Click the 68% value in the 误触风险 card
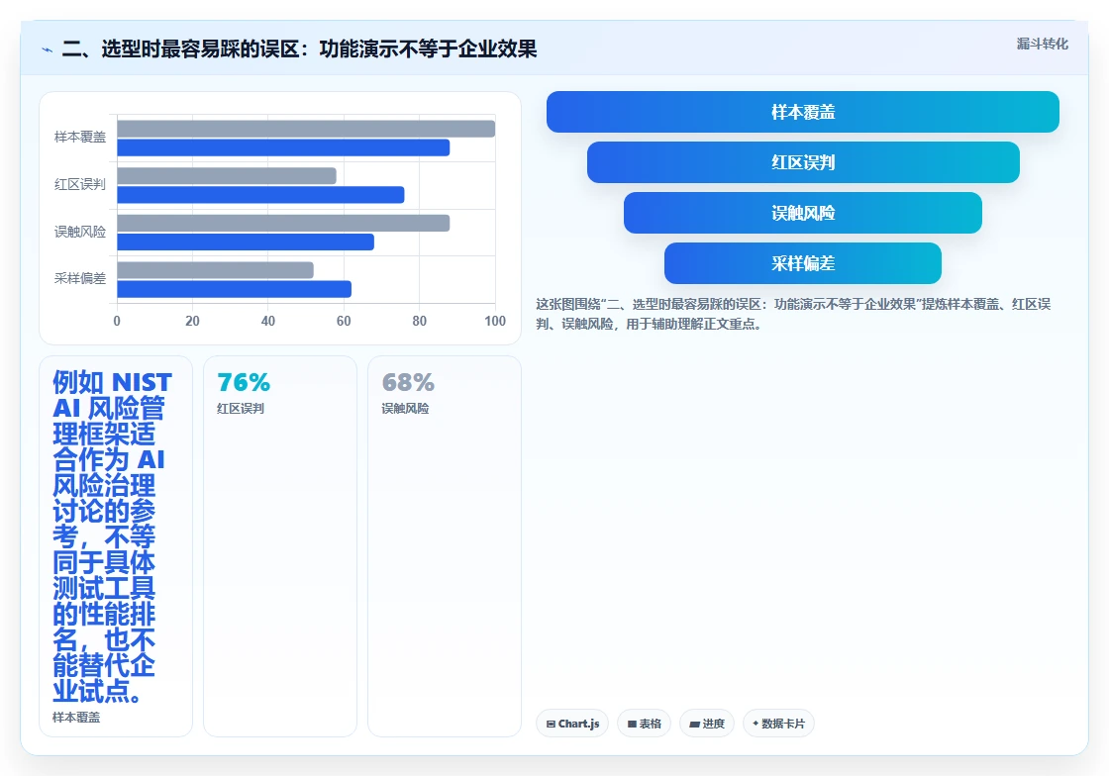The width and height of the screenshot is (1109, 776). coord(408,382)
